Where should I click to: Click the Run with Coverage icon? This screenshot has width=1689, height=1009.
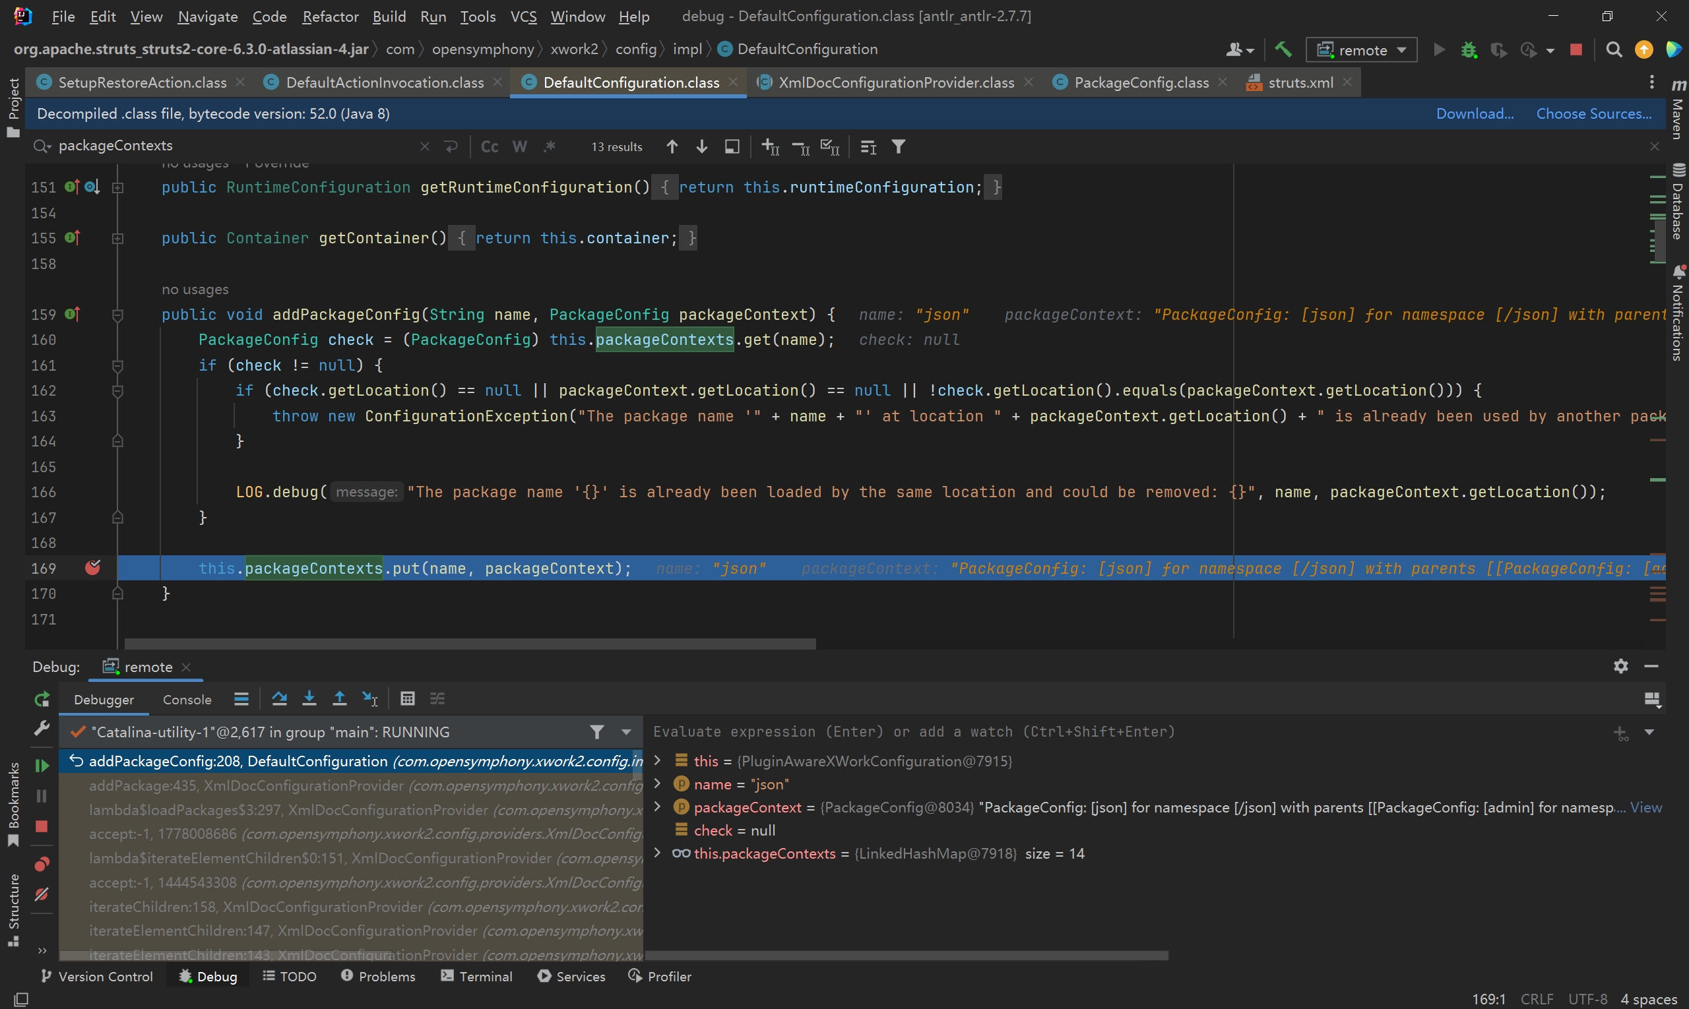(x=1498, y=49)
